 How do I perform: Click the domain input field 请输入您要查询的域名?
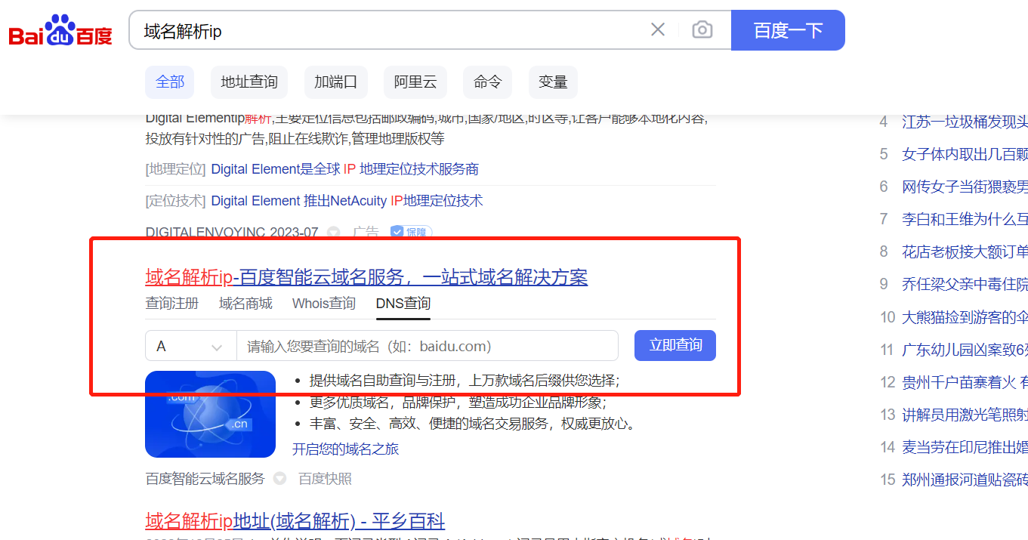coord(428,346)
